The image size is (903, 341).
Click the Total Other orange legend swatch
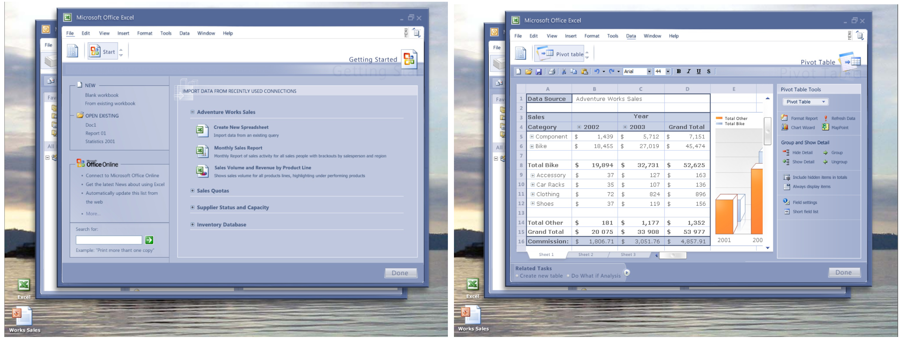point(719,118)
